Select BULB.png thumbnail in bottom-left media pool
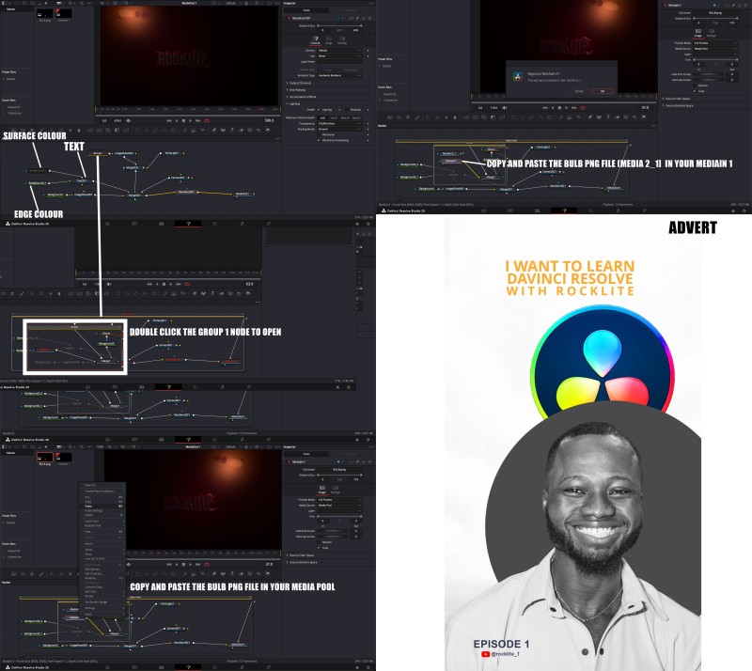752x671 pixels. (44, 458)
